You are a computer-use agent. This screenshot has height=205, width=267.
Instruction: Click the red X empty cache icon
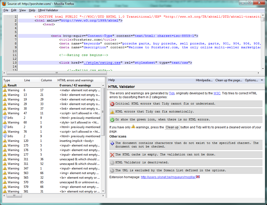tap(112, 155)
